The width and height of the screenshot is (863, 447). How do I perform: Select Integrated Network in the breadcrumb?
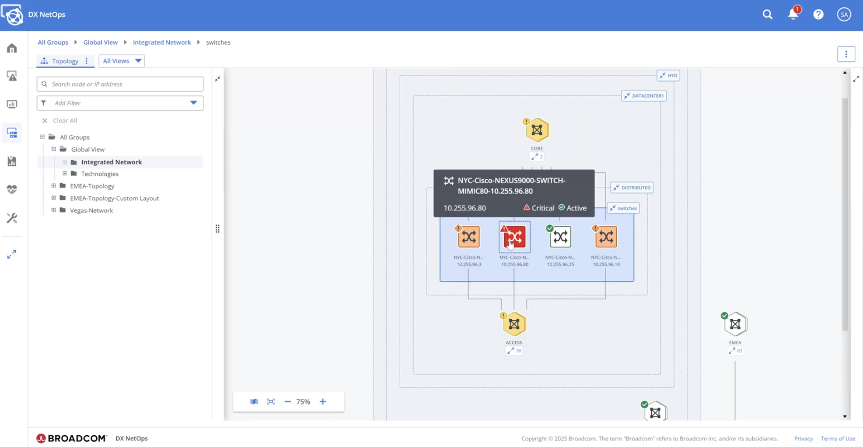click(162, 42)
